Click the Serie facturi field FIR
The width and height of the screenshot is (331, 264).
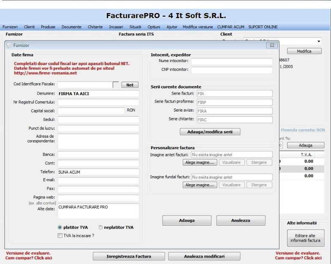point(235,94)
